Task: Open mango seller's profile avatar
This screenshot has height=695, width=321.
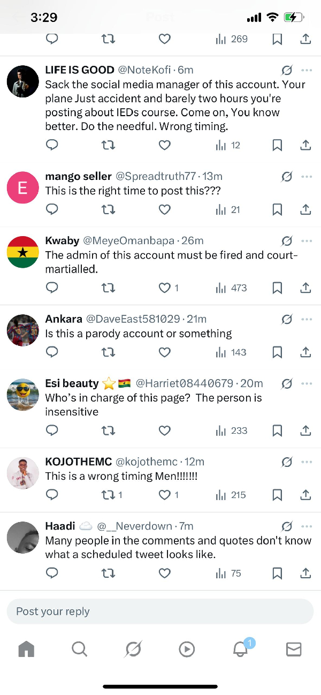Action: coord(22,187)
